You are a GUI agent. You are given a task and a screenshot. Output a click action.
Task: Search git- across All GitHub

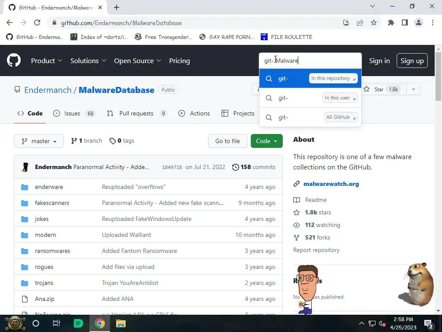[x=310, y=117]
